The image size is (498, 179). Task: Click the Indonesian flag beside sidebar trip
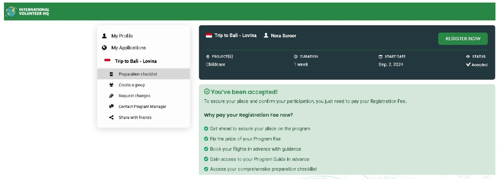click(107, 60)
